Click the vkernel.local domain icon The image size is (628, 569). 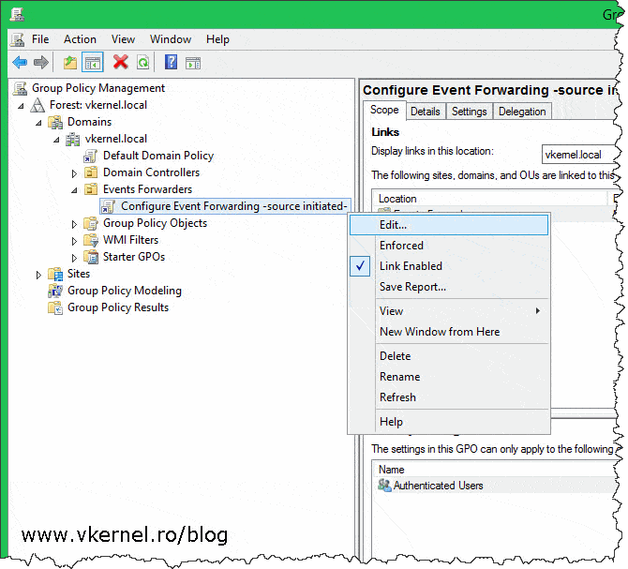point(73,139)
